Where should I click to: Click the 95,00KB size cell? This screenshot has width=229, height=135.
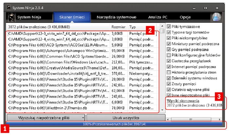click(118, 51)
